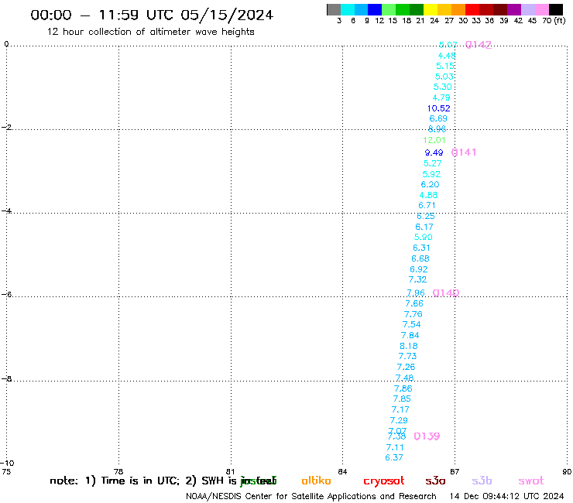Image resolution: width=573 pixels, height=503 pixels.
Task: Click wave height value 5.27
Action: coord(432,163)
